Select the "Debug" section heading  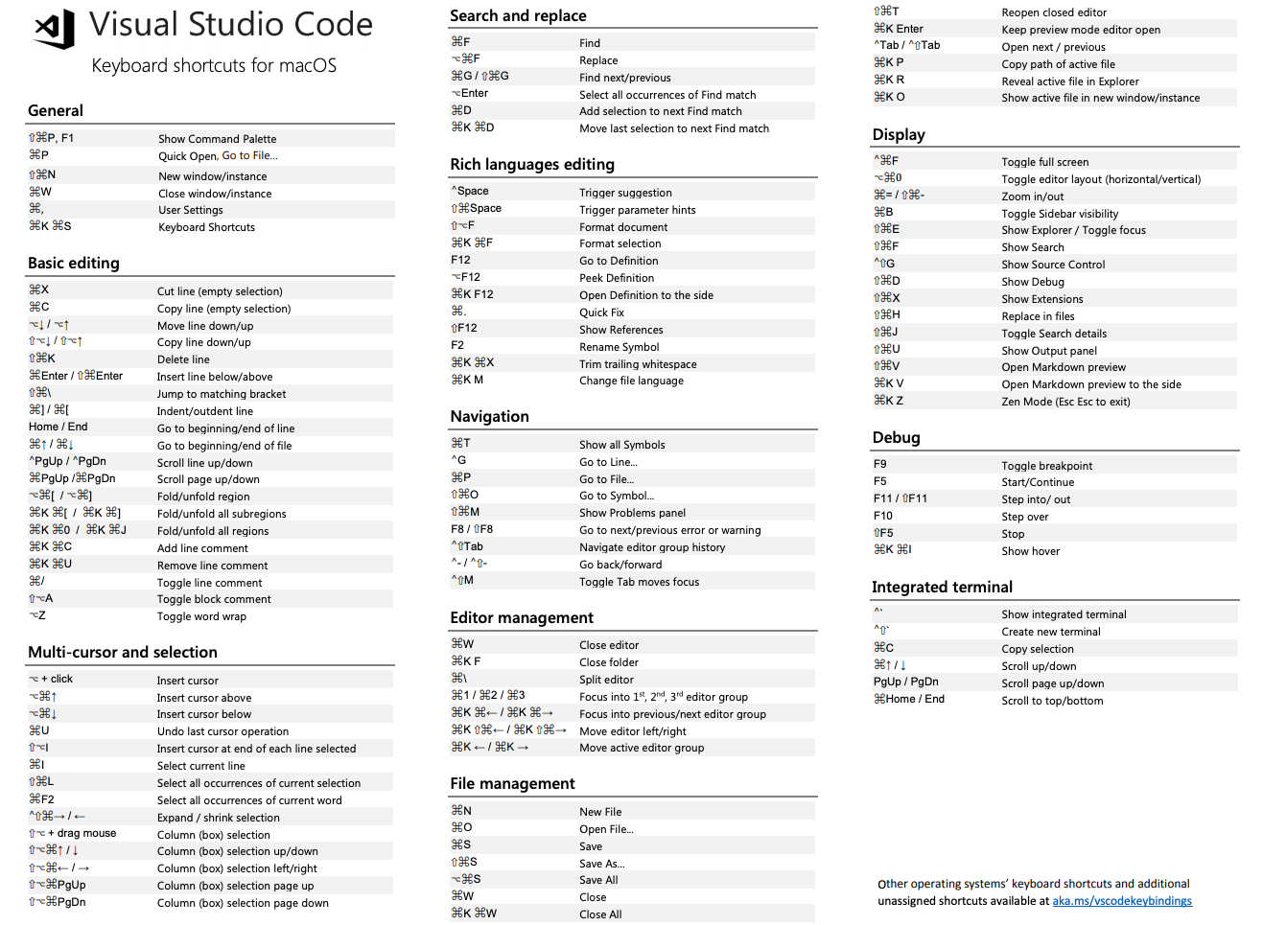tap(896, 437)
